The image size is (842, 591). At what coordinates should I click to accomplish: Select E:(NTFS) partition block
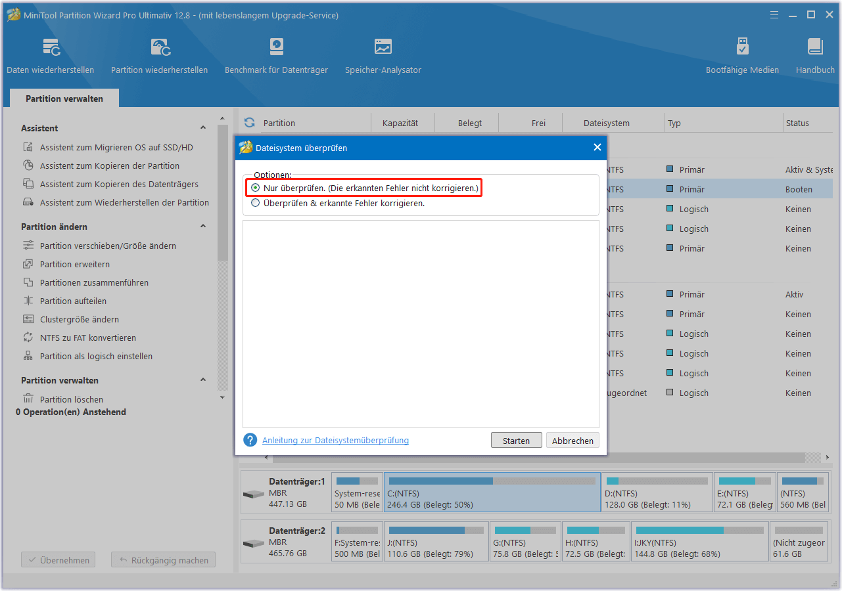[x=745, y=492]
